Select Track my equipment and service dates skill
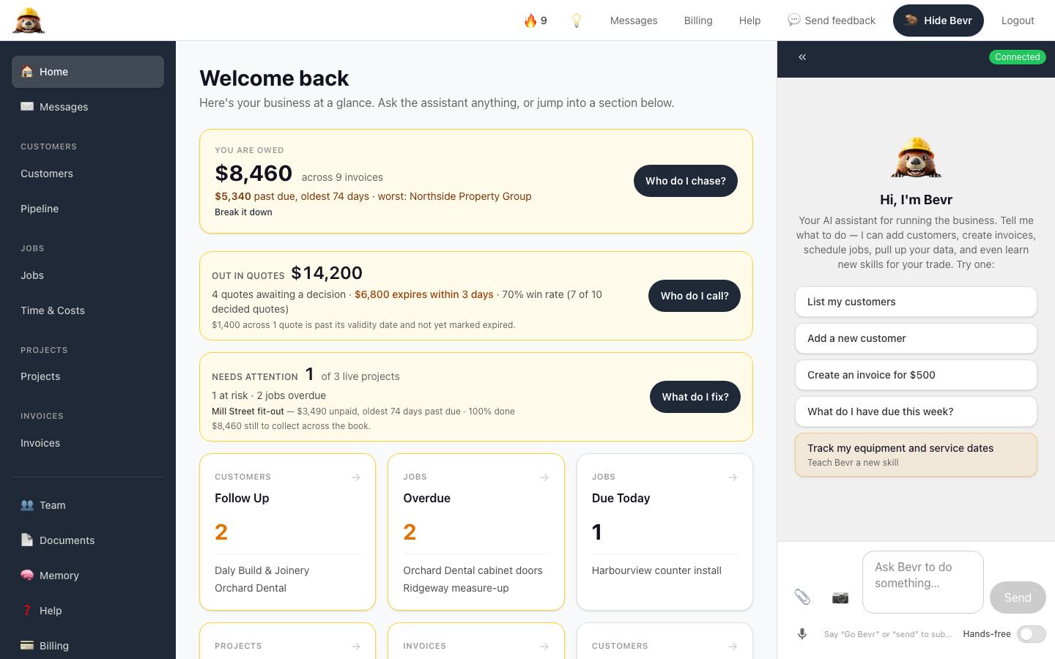Image resolution: width=1055 pixels, height=659 pixels. (916, 455)
